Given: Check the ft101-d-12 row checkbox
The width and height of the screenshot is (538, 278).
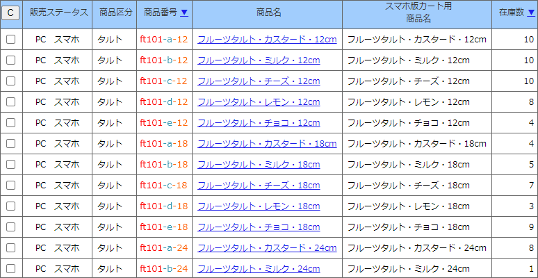Looking at the screenshot, I should [x=11, y=102].
